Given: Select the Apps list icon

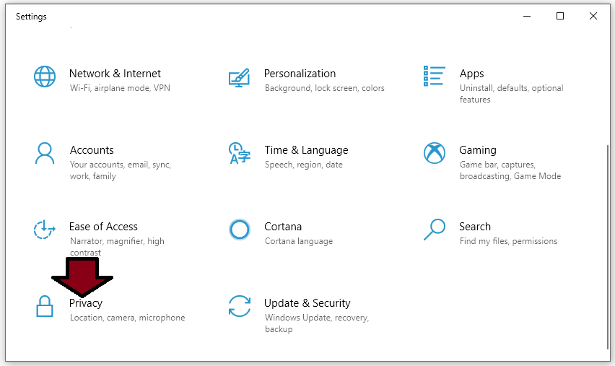Looking at the screenshot, I should point(435,76).
